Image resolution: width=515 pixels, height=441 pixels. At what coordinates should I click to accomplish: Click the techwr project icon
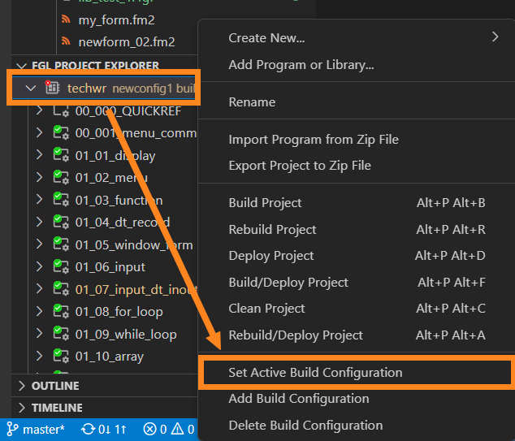point(53,88)
